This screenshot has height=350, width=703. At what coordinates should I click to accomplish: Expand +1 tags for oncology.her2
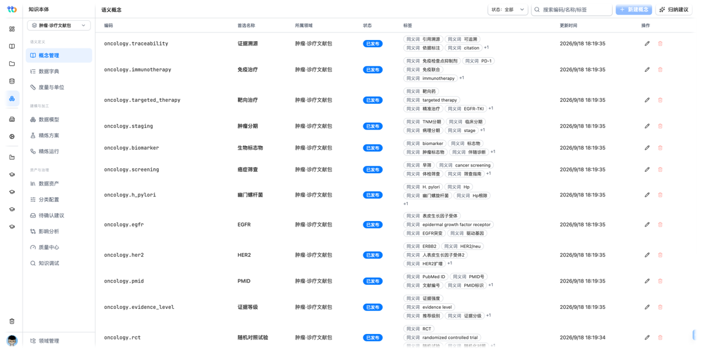click(449, 263)
